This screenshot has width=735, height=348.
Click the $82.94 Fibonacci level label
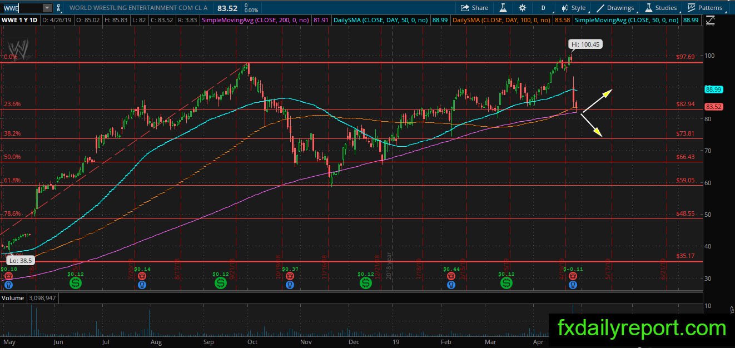pyautogui.click(x=685, y=104)
